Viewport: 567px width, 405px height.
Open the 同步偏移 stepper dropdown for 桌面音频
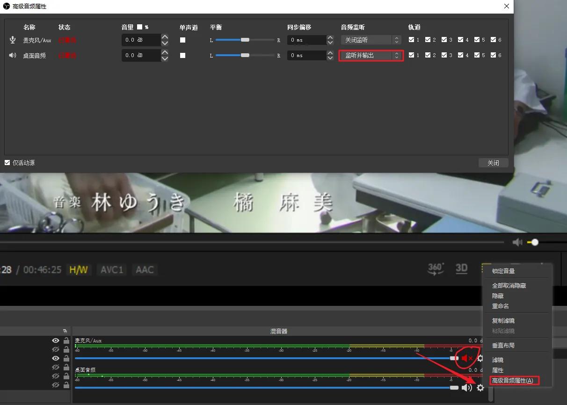330,55
